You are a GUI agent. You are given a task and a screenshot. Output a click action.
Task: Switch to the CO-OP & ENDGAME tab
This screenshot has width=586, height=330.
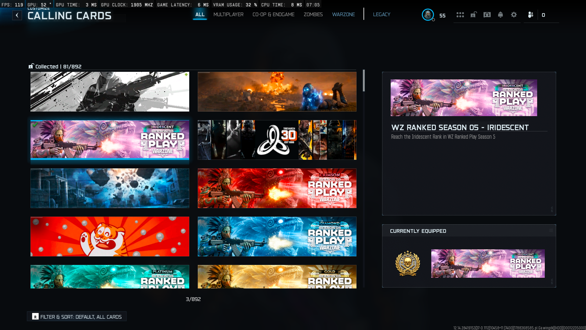coord(273,14)
